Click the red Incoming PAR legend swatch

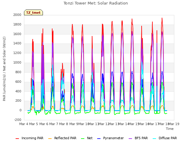[17, 139]
